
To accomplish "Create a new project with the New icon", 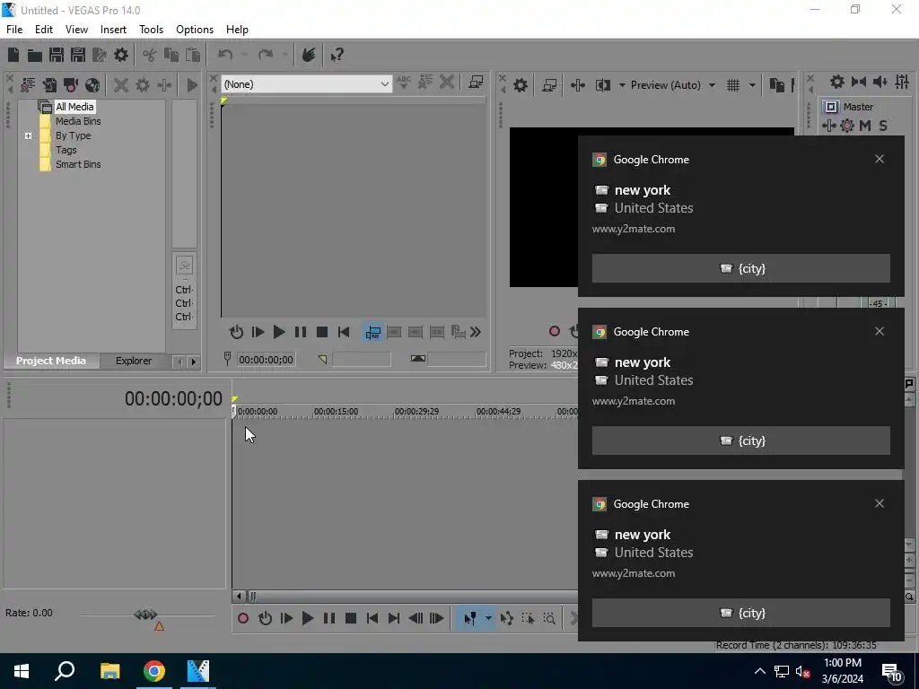I will pyautogui.click(x=13, y=55).
